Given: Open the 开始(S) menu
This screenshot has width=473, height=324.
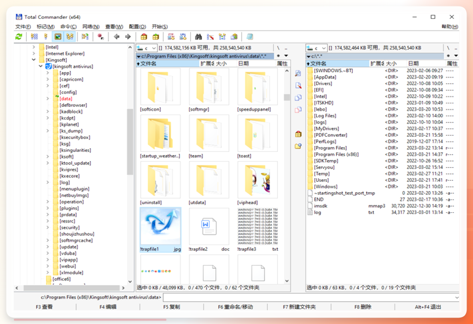Looking at the screenshot, I should [160, 27].
